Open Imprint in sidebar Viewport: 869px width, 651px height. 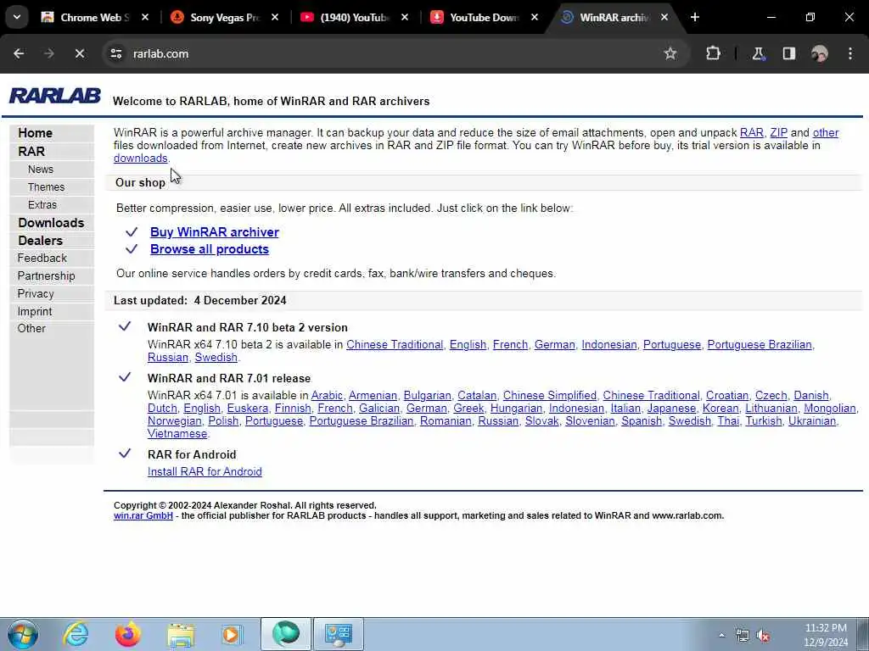click(34, 311)
